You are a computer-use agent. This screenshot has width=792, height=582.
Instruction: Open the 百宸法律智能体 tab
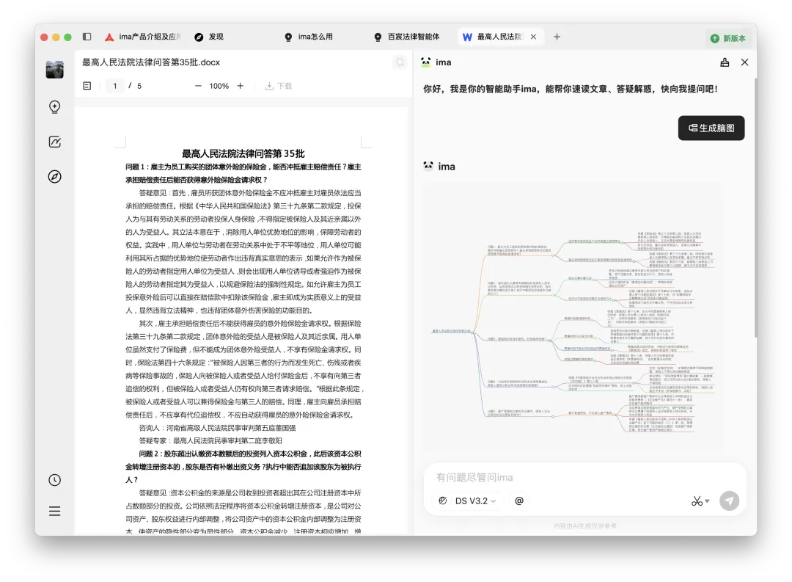point(407,37)
